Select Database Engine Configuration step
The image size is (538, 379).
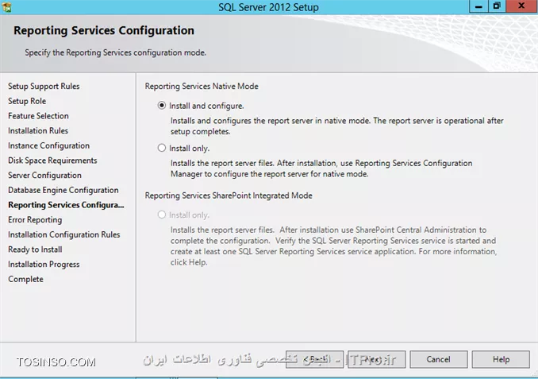pos(63,190)
